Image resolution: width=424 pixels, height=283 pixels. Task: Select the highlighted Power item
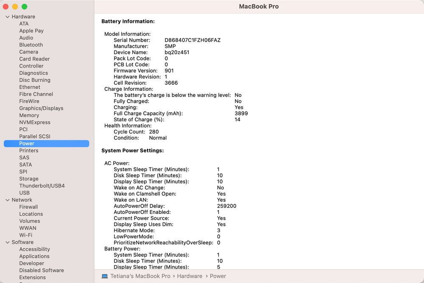click(x=47, y=144)
